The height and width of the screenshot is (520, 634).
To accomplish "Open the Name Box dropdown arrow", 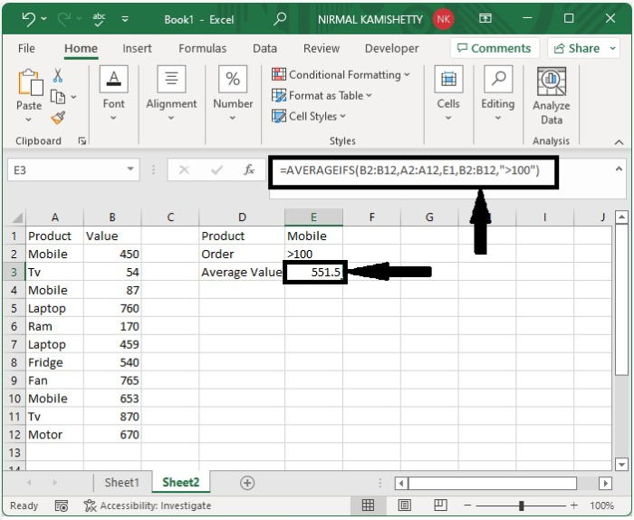I will click(130, 169).
